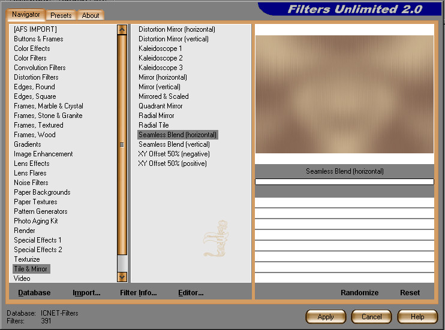Select Frames, Marble & Crystal category
This screenshot has width=445, height=330.
[x=49, y=106]
